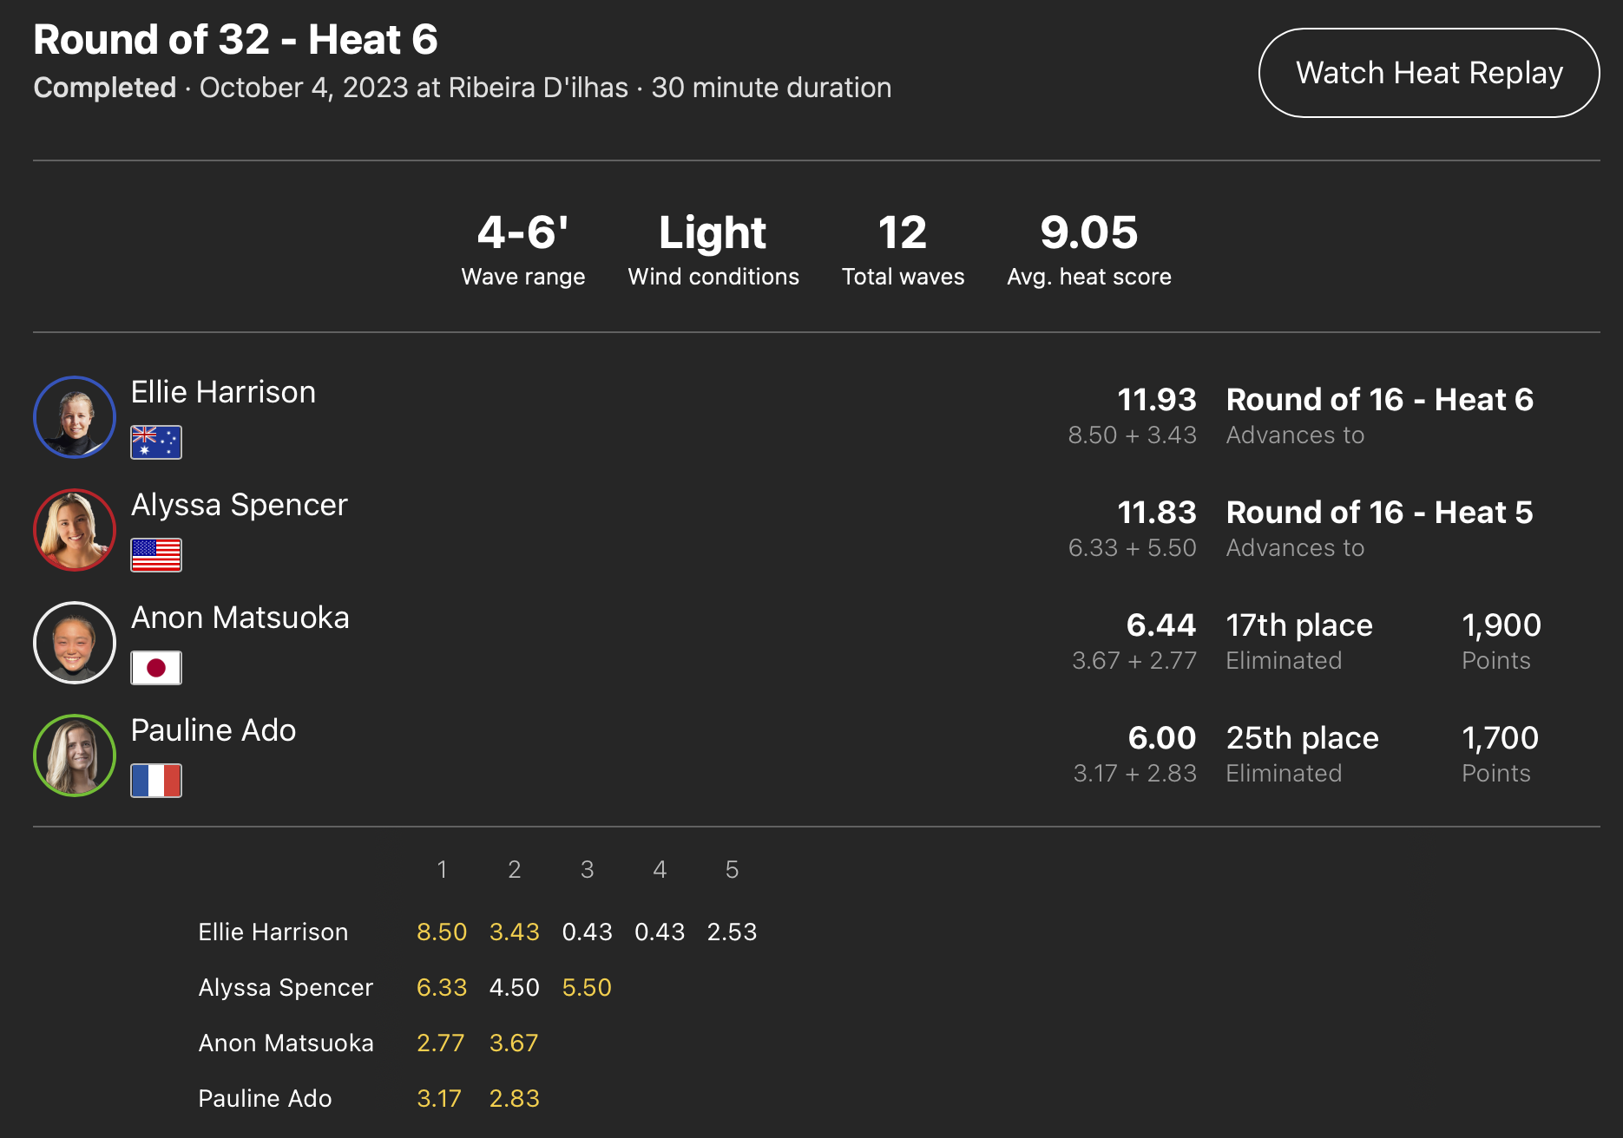Viewport: 1623px width, 1138px height.
Task: Open Anon Matsuoka's profile photo
Action: pyautogui.click(x=75, y=643)
